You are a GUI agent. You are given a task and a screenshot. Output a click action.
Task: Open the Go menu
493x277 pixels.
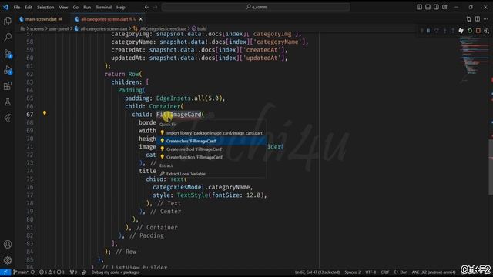tap(75, 7)
